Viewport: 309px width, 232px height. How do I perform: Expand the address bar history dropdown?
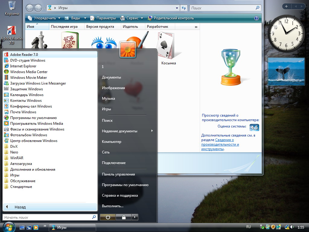click(x=177, y=8)
